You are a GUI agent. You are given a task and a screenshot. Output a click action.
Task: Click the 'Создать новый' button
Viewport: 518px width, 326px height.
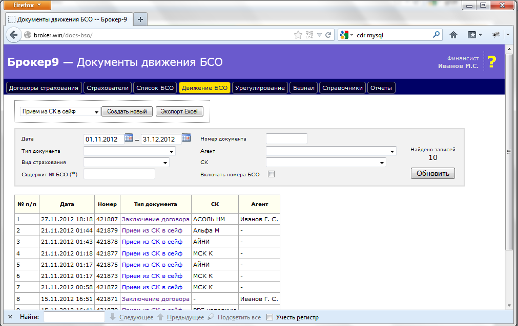pyautogui.click(x=127, y=111)
